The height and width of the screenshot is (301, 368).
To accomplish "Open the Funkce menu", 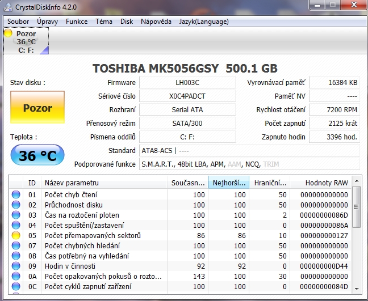I will 77,22.
